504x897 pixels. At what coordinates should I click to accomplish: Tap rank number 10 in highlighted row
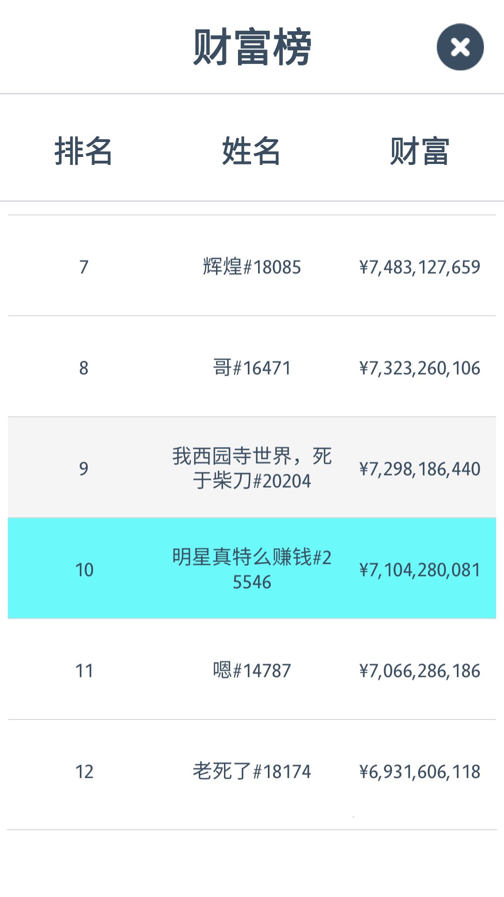tap(84, 570)
